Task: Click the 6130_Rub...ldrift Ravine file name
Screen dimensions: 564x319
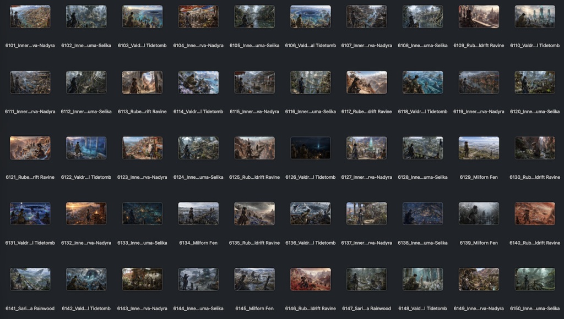Action: coord(535,177)
